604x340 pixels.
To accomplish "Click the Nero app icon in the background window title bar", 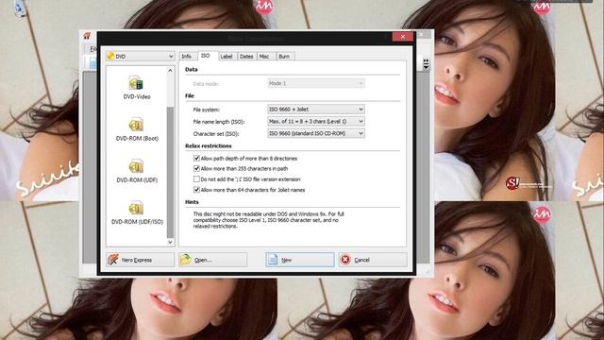I will 88,36.
